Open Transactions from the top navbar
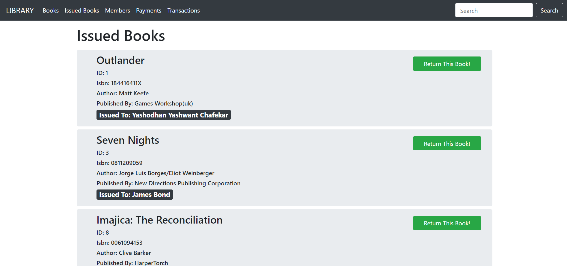 pos(183,10)
